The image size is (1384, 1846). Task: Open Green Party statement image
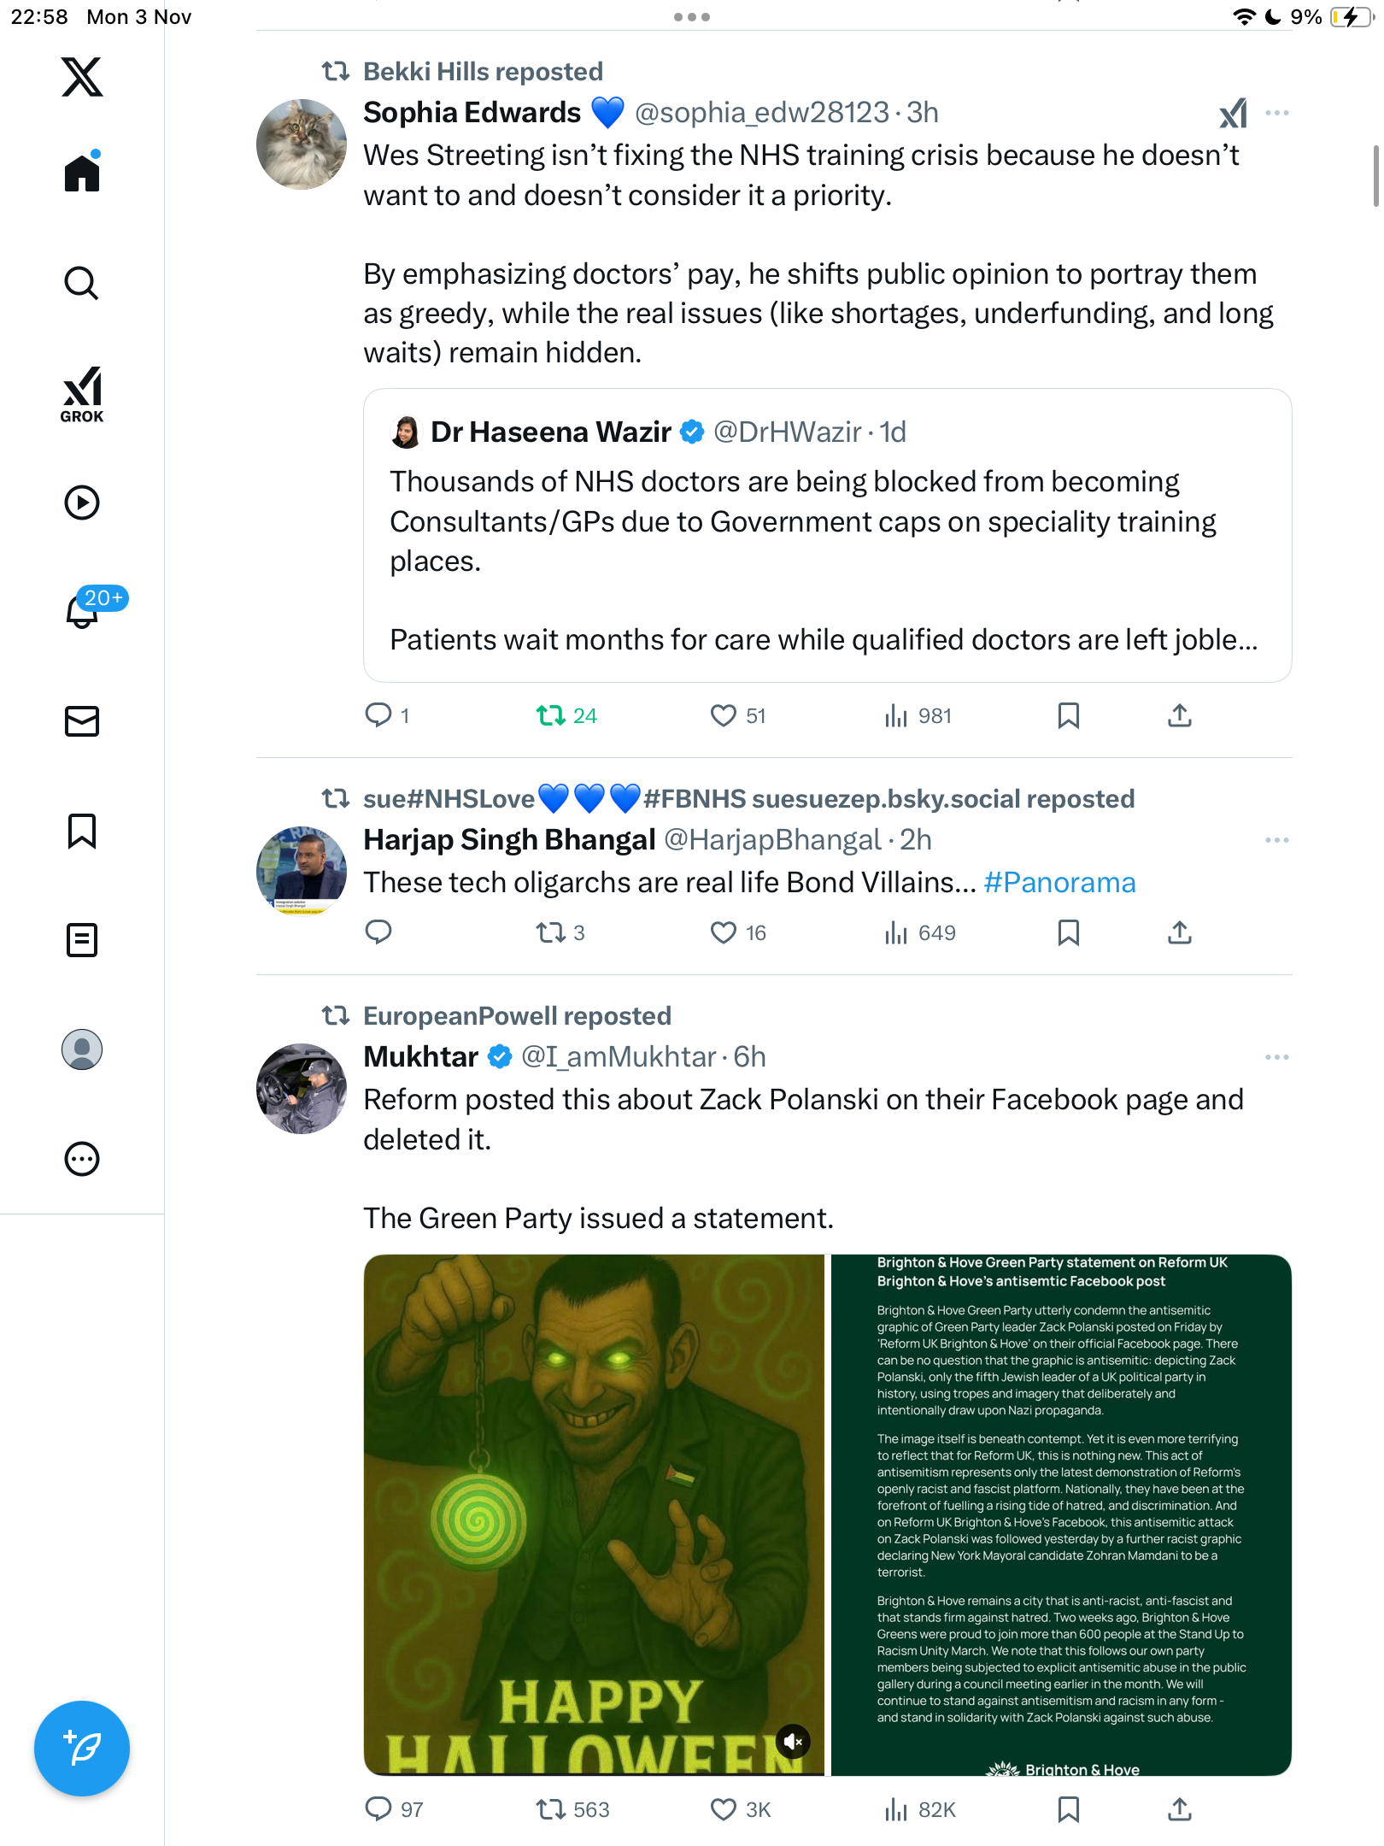click(x=1060, y=1514)
